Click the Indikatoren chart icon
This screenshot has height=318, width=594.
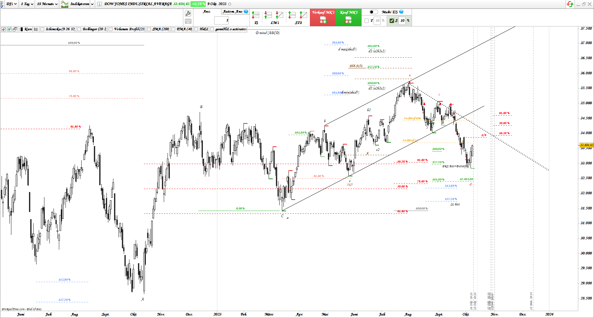(65, 4)
